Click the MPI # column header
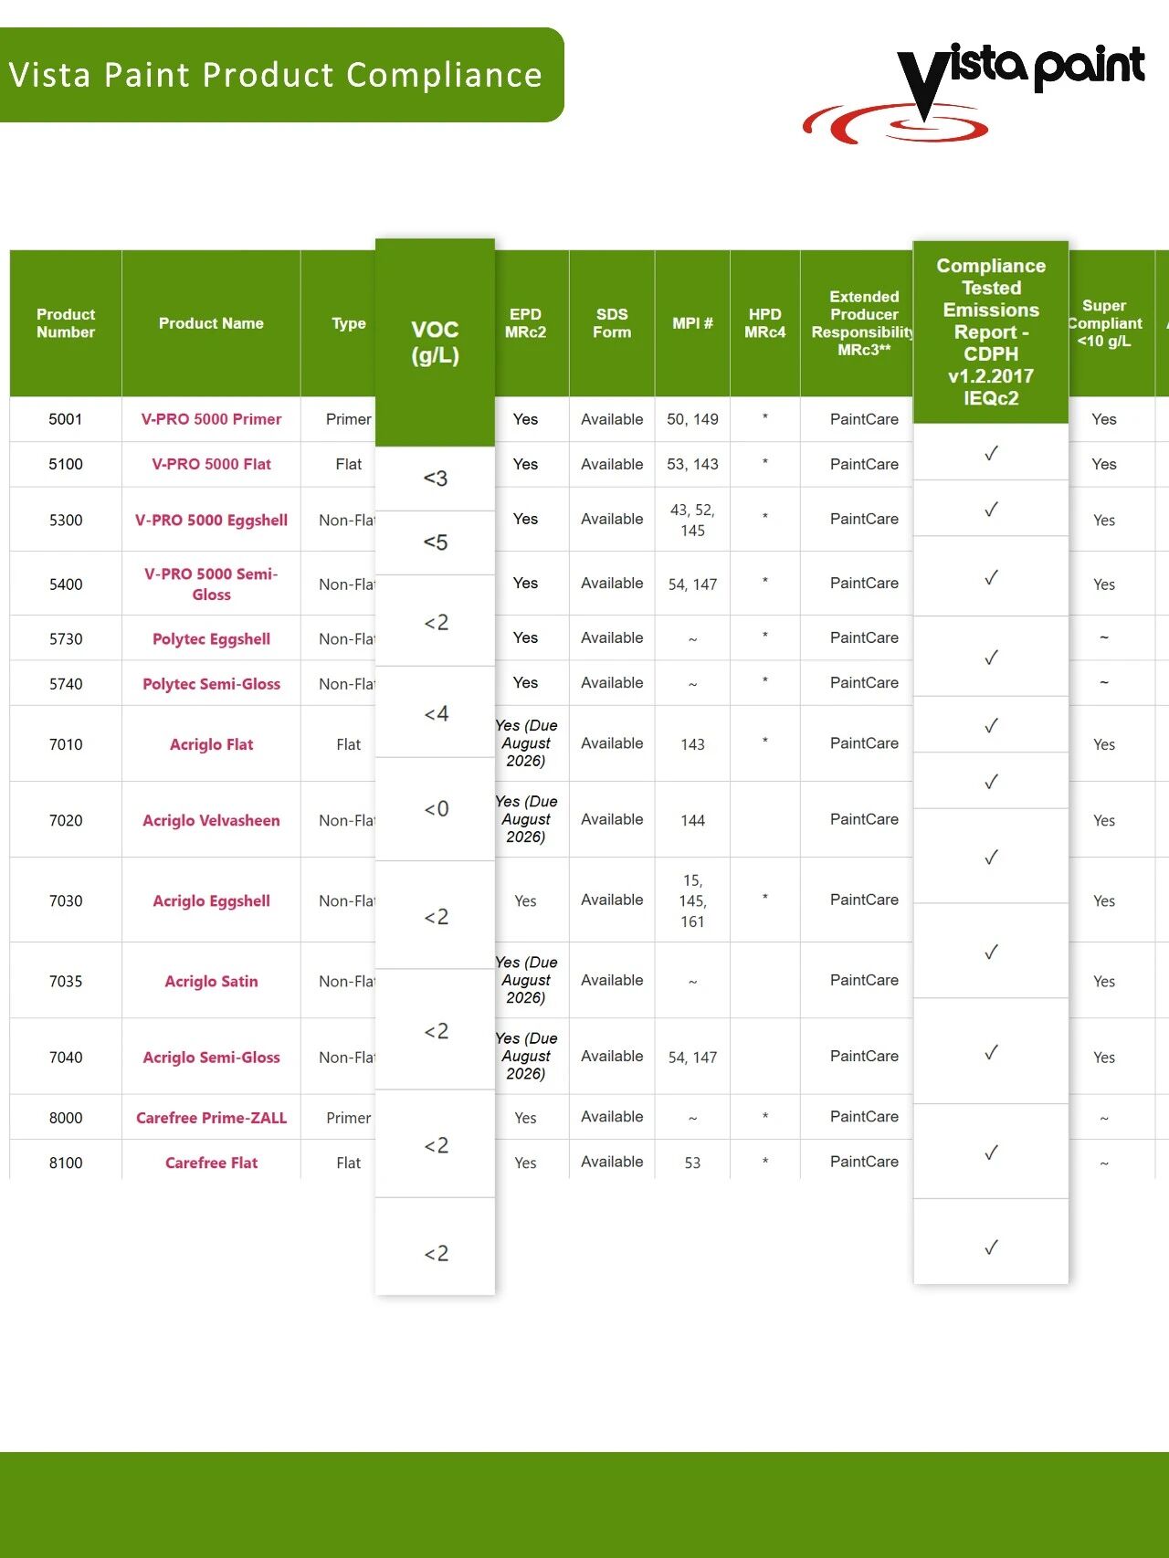 pyautogui.click(x=692, y=323)
